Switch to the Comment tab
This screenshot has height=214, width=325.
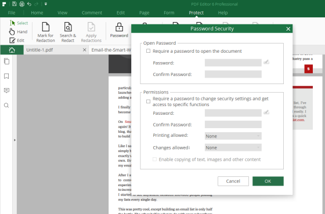point(92,13)
